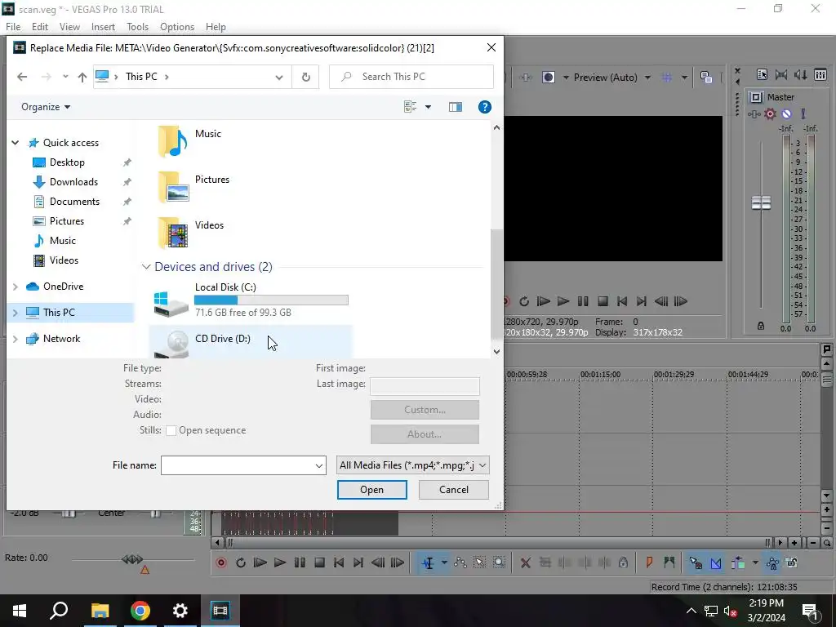The height and width of the screenshot is (627, 836).
Task: Click the Open button in dialog
Action: pos(371,490)
